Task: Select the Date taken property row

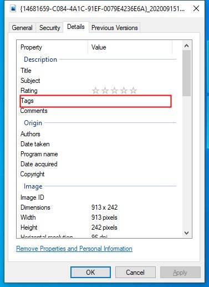Action: 96,144
